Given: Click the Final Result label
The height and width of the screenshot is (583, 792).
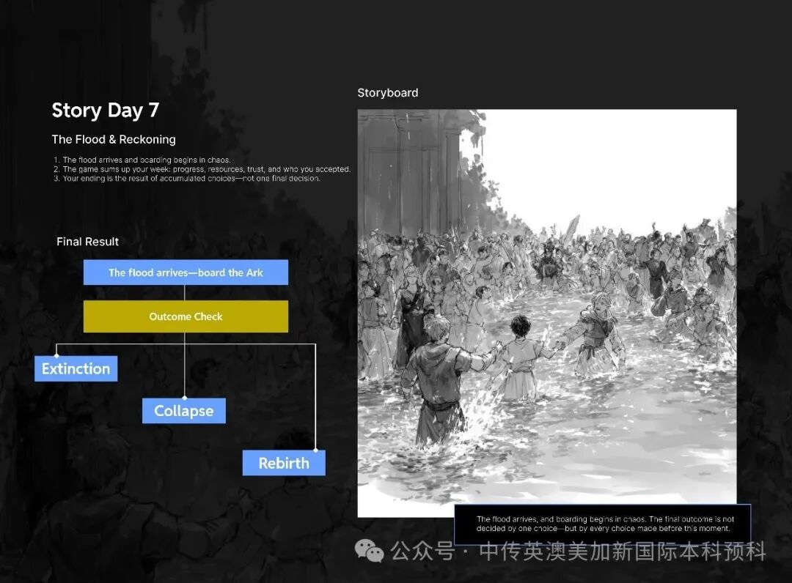Looking at the screenshot, I should (87, 242).
